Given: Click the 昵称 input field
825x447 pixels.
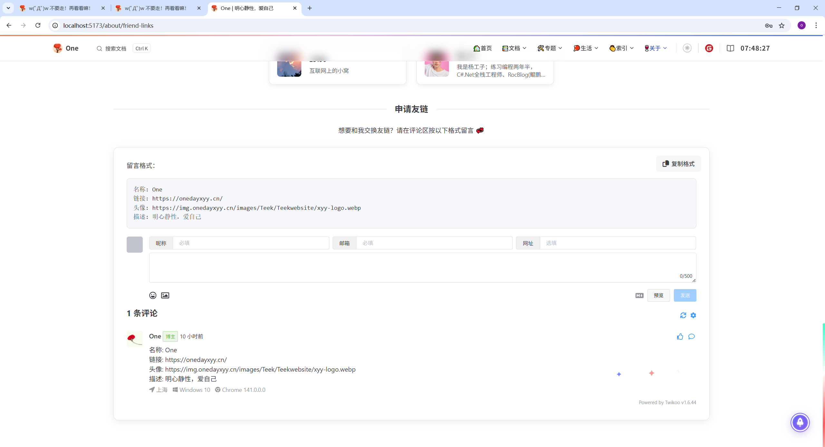Looking at the screenshot, I should 250,243.
